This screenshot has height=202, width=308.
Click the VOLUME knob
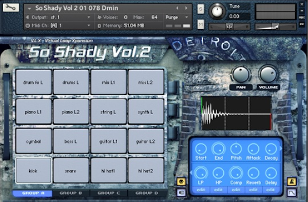[268, 74]
